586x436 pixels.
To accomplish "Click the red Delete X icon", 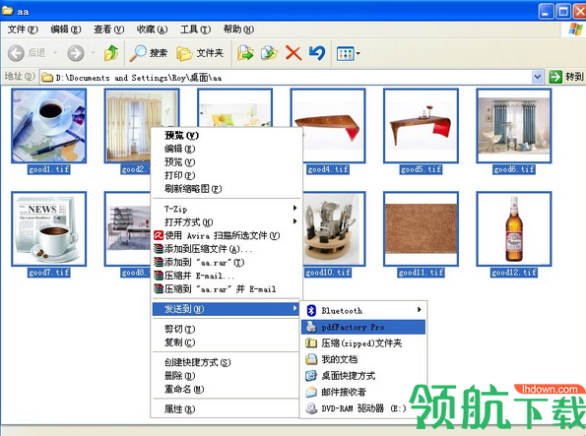I will click(x=293, y=53).
